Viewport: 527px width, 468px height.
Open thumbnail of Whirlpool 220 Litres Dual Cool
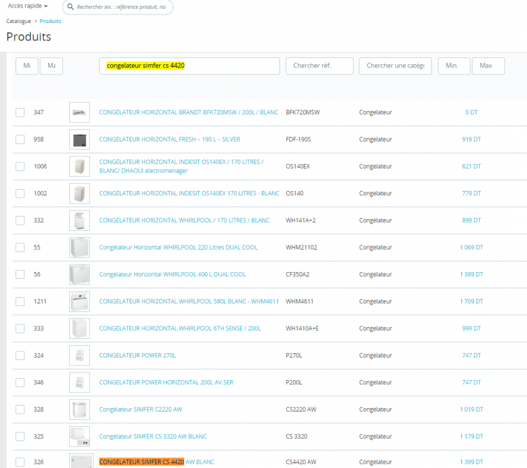click(79, 248)
